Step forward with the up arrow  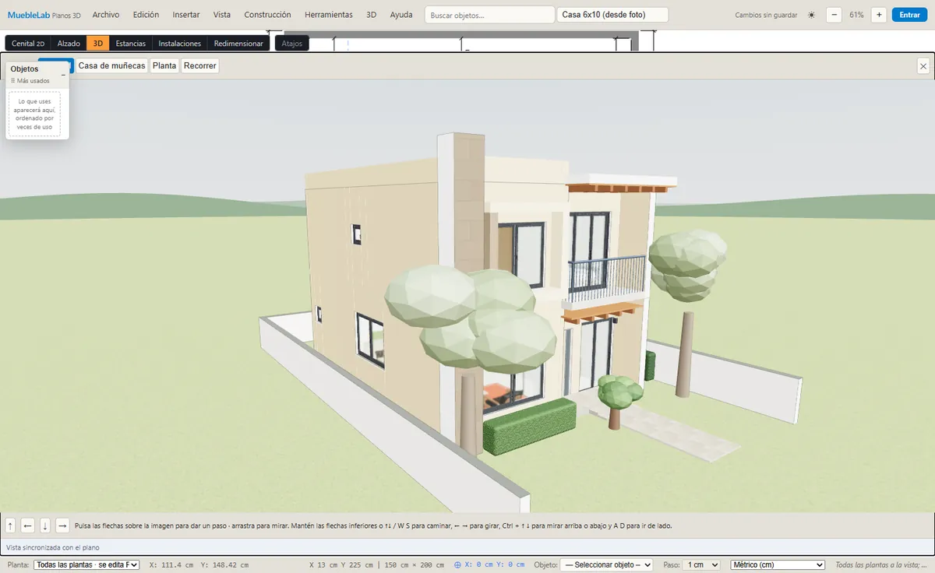(10, 526)
